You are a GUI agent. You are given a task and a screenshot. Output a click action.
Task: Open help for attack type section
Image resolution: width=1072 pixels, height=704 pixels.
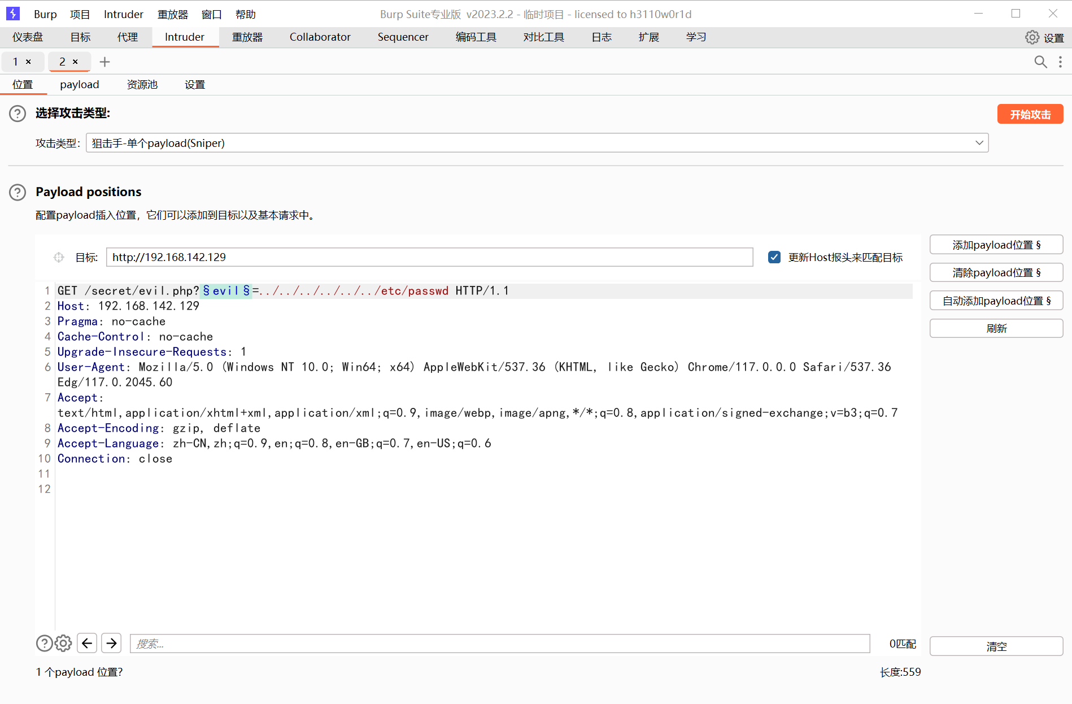pos(18,114)
